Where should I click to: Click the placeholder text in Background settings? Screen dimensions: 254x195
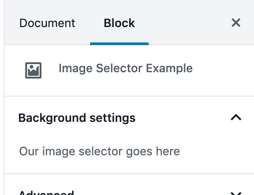[x=100, y=151]
